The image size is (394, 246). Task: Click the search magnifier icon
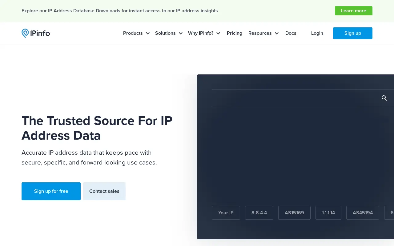point(384,98)
